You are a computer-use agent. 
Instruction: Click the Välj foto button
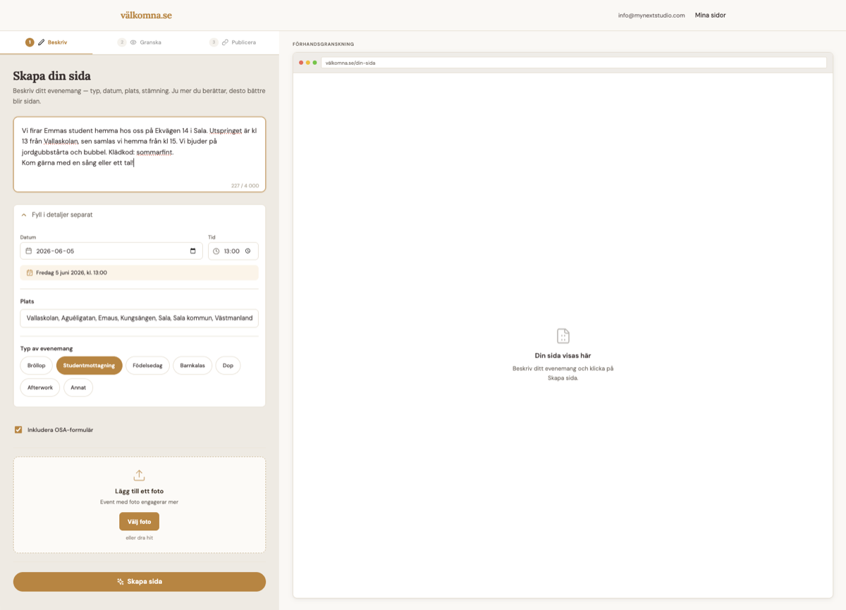pyautogui.click(x=139, y=521)
